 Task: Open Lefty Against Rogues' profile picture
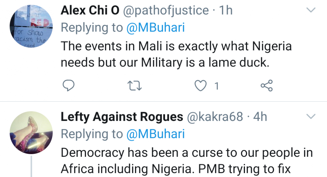tap(31, 132)
